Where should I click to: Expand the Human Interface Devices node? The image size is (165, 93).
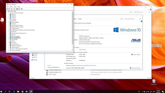point(9,25)
